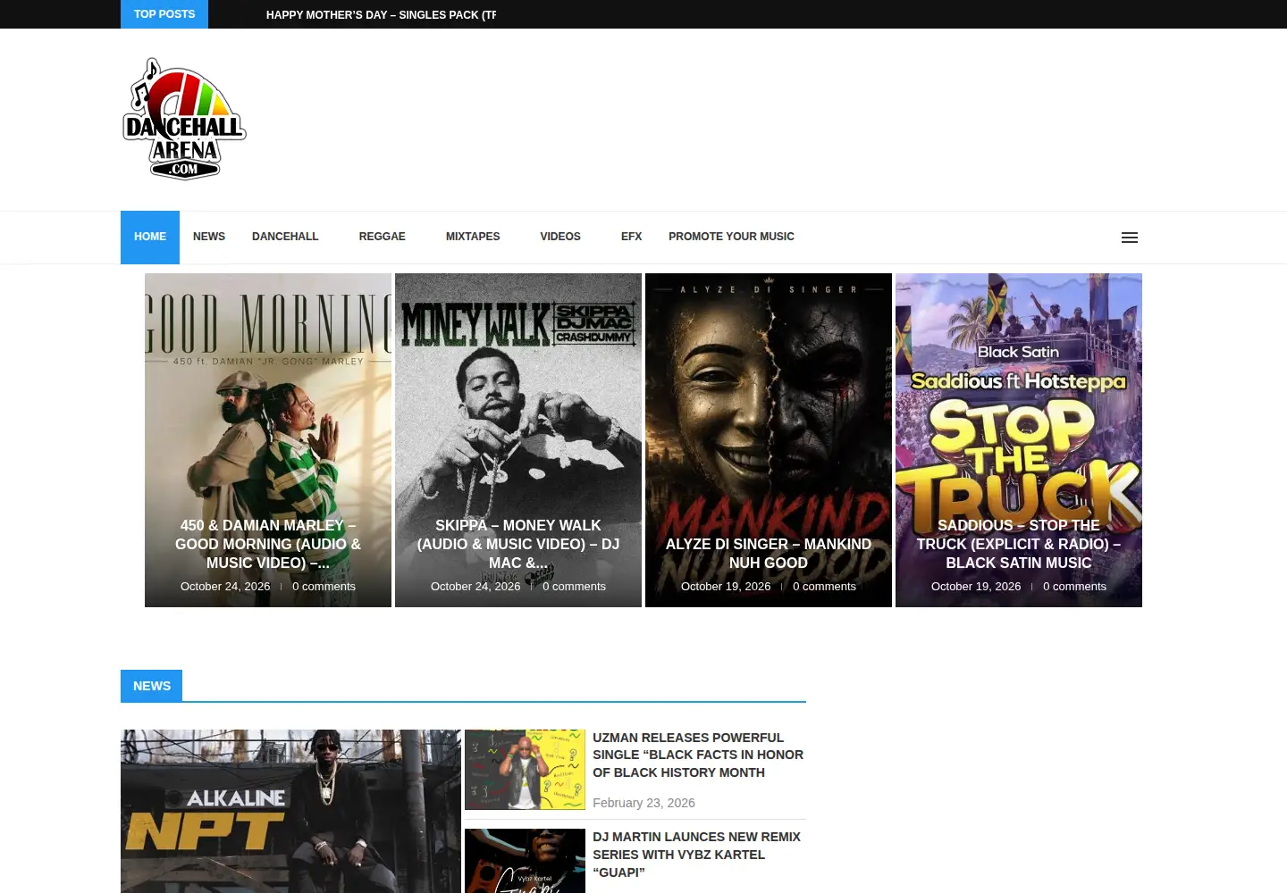
Task: Open Happy Mother's Day Singles Pack ticker
Action: tap(381, 15)
